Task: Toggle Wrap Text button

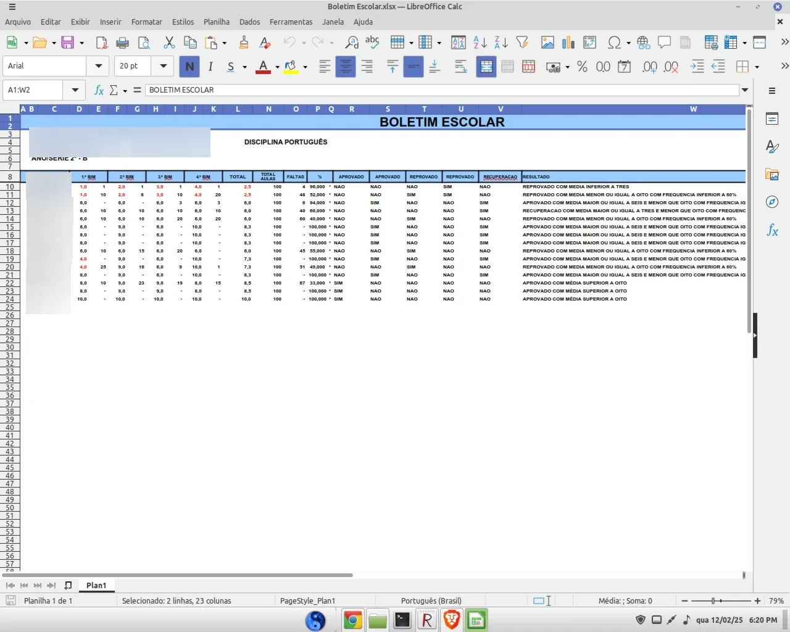Action: (x=461, y=66)
